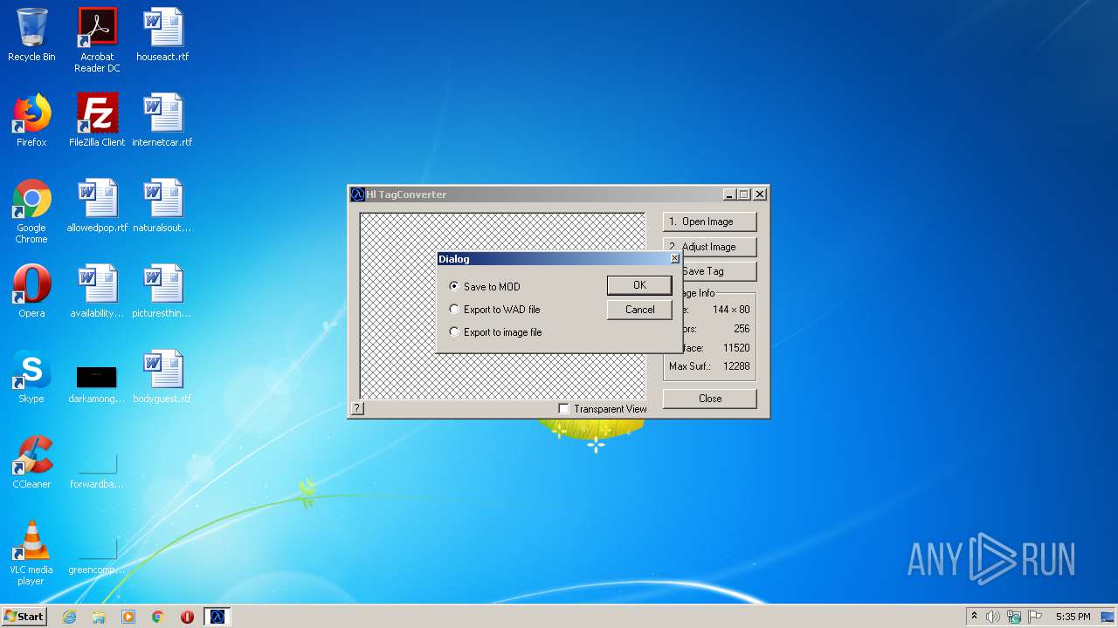The width and height of the screenshot is (1118, 628).
Task: Open Action Center flag tray icon
Action: [1035, 617]
